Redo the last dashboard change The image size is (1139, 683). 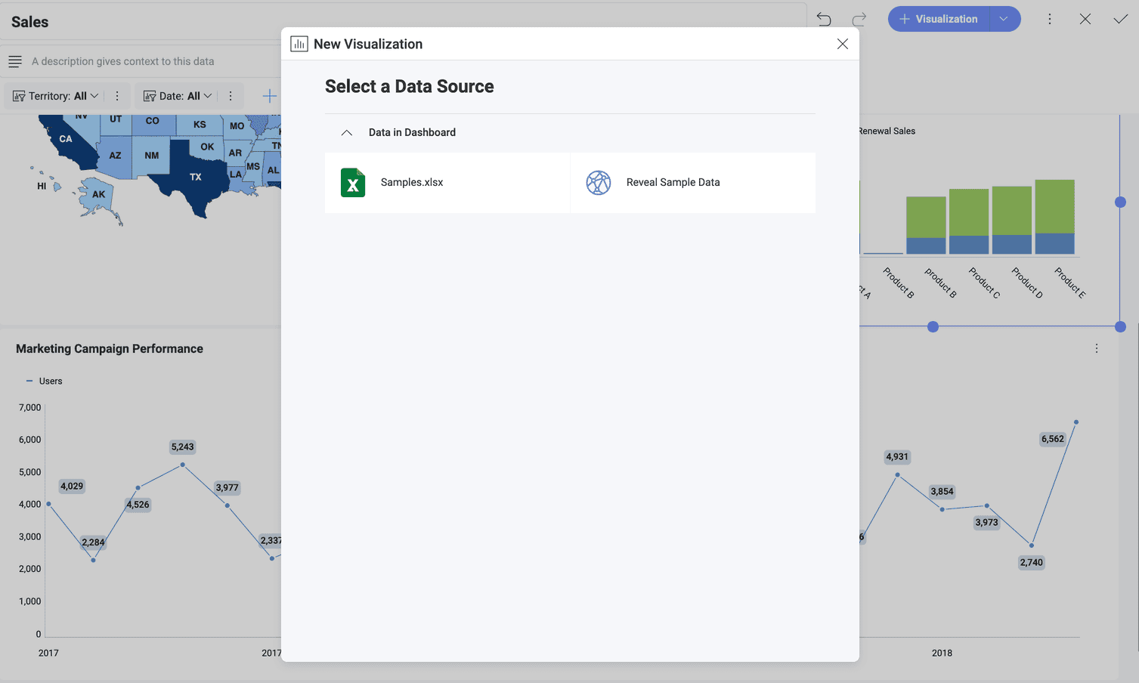(859, 19)
